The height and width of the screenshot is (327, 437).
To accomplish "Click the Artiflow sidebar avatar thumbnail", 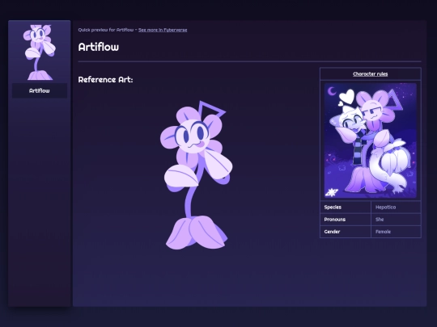I will click(x=40, y=52).
